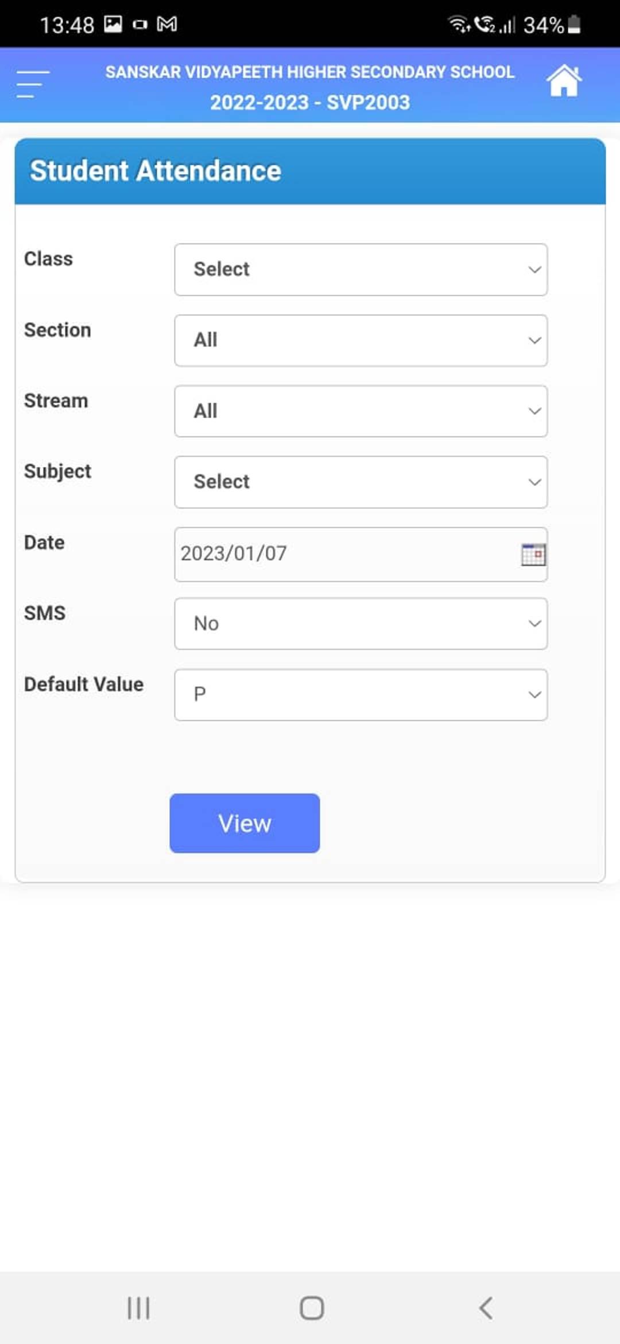Focus the Date input field
This screenshot has height=1344, width=620.
point(361,554)
